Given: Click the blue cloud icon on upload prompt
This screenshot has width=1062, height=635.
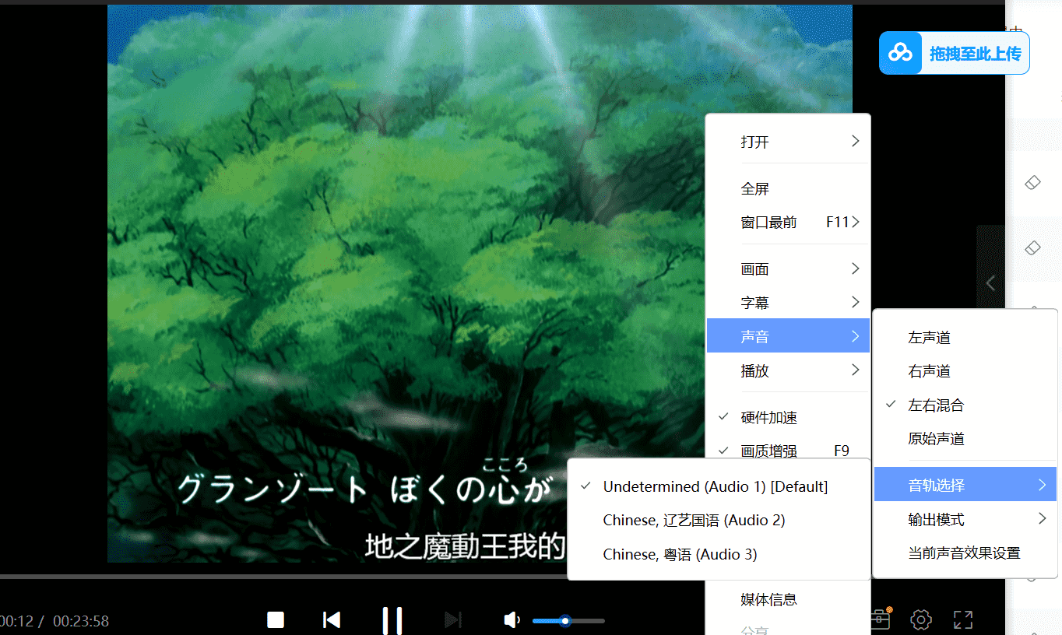Looking at the screenshot, I should coord(901,52).
